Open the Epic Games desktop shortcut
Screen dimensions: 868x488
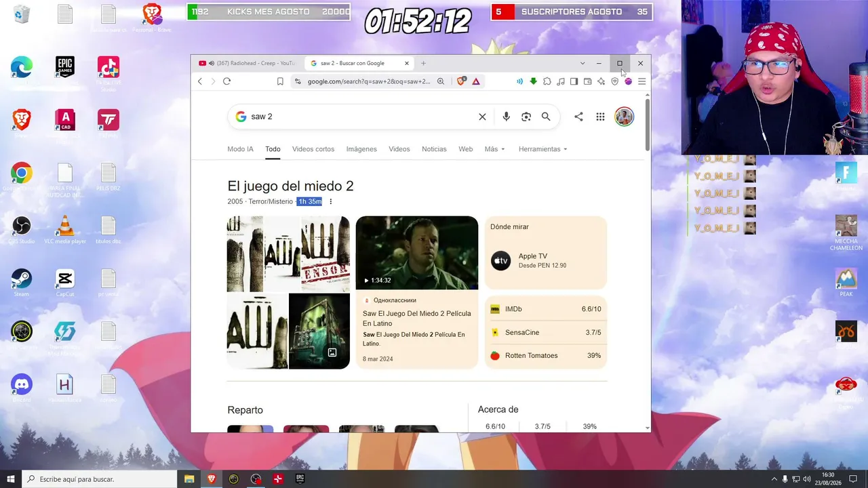(65, 70)
